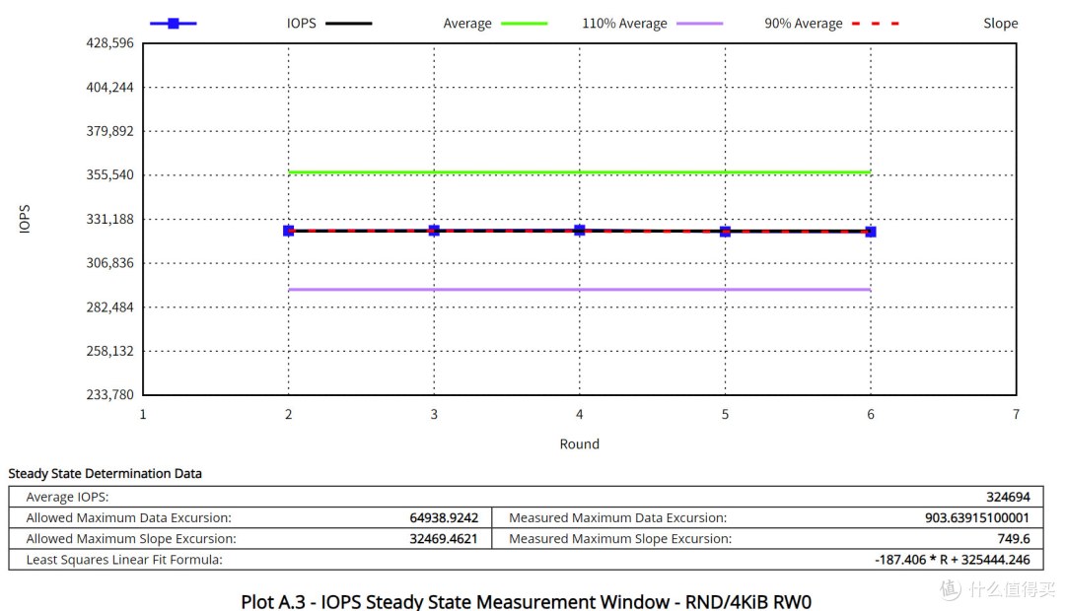Click the x-axis tick label 7
Viewport: 1065px width, 611px height.
click(x=1016, y=414)
